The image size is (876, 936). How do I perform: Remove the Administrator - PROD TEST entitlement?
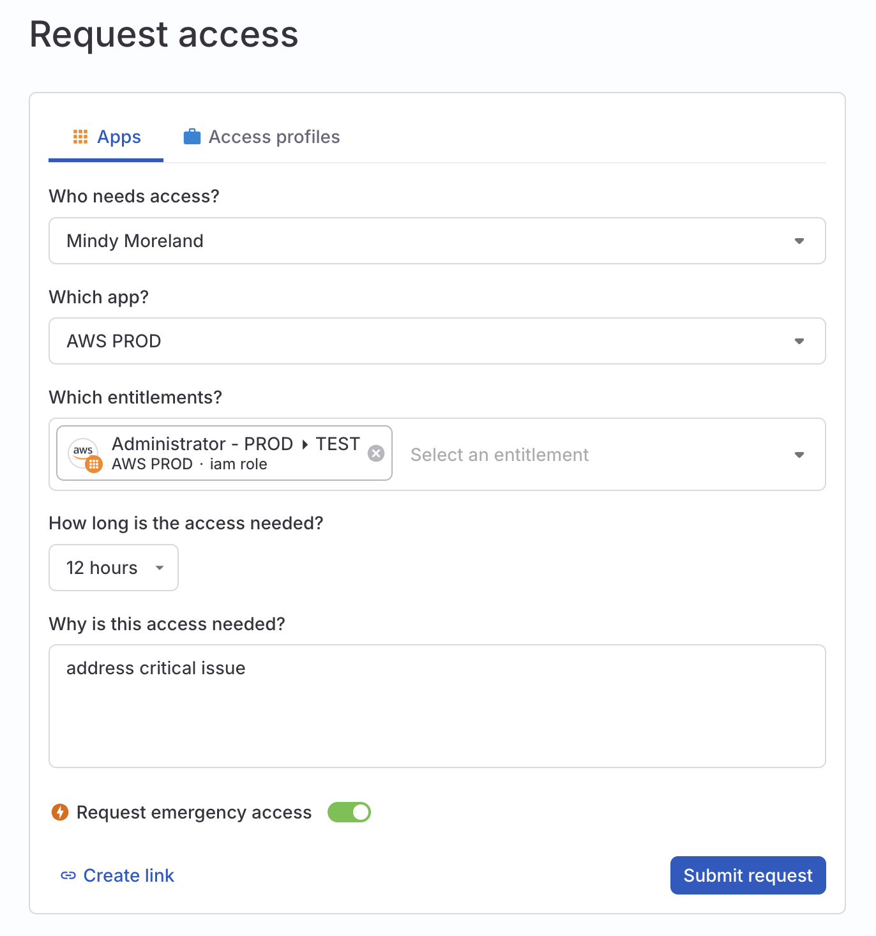click(x=376, y=453)
